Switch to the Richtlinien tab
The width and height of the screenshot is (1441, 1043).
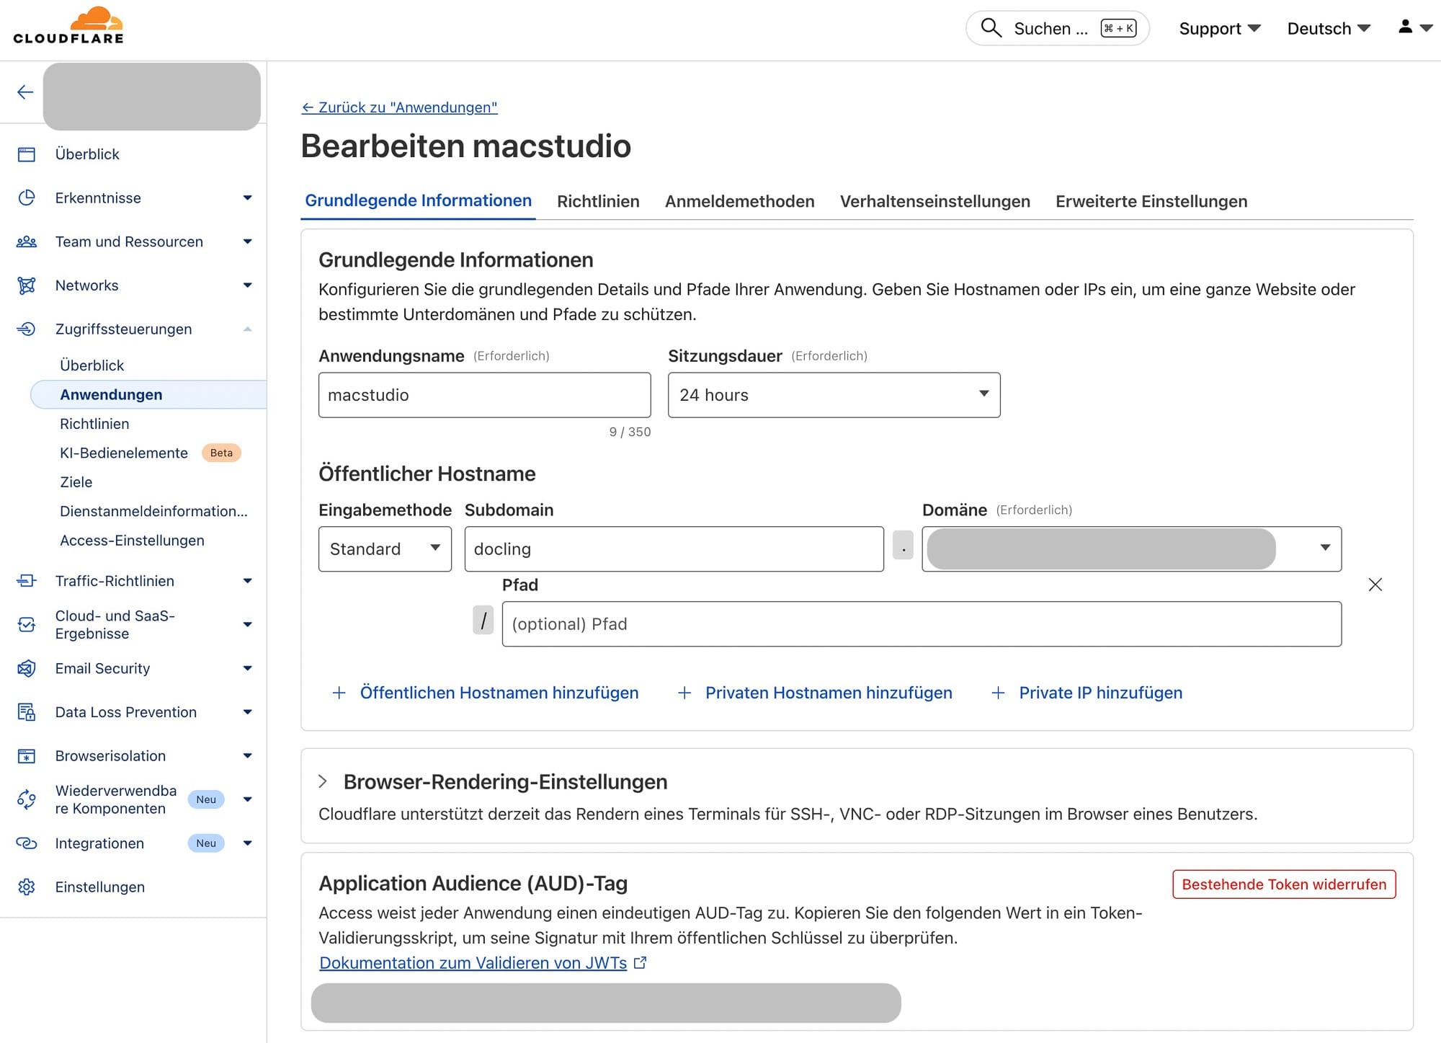tap(598, 202)
